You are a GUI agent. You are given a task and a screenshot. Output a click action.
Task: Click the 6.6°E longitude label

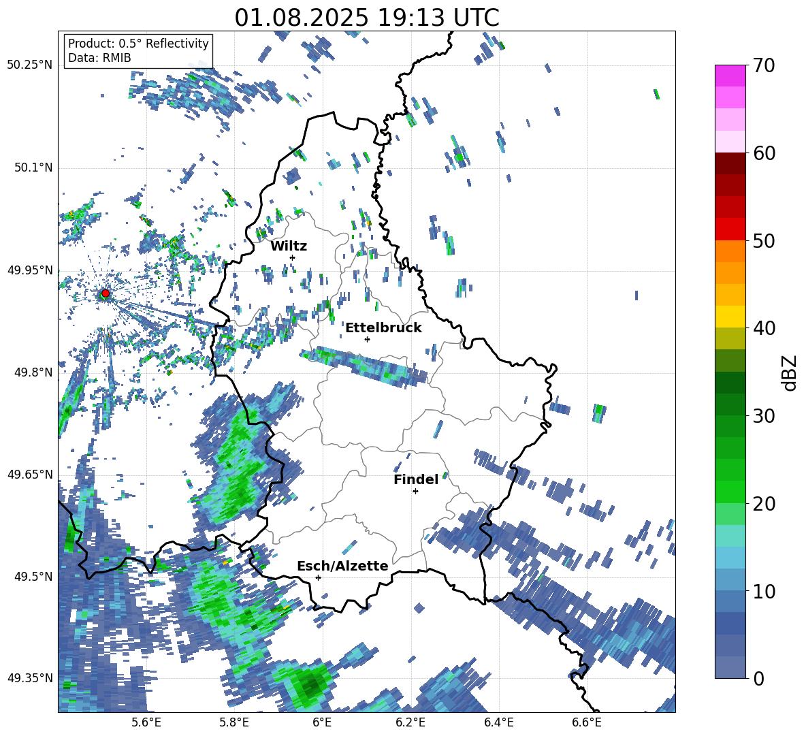click(587, 722)
